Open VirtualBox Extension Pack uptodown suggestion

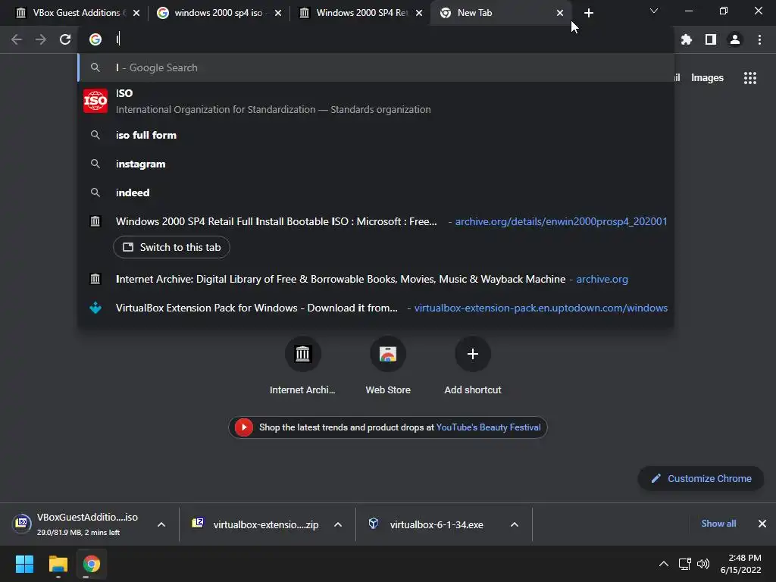[x=376, y=308]
